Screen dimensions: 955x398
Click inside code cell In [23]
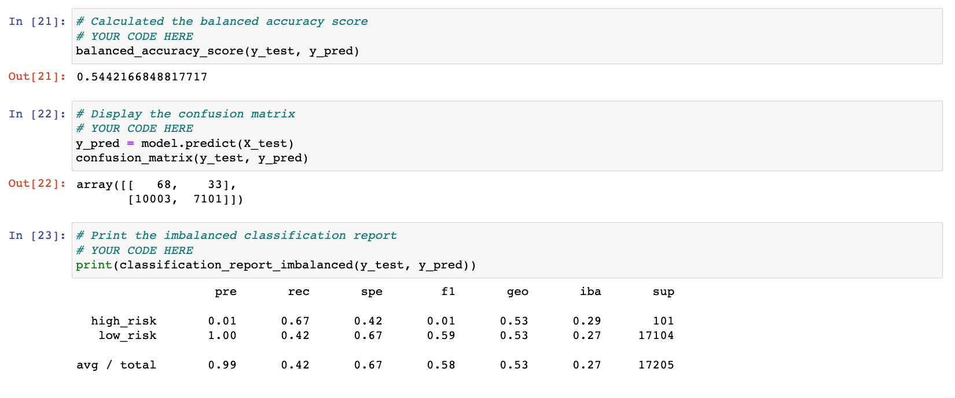click(507, 250)
